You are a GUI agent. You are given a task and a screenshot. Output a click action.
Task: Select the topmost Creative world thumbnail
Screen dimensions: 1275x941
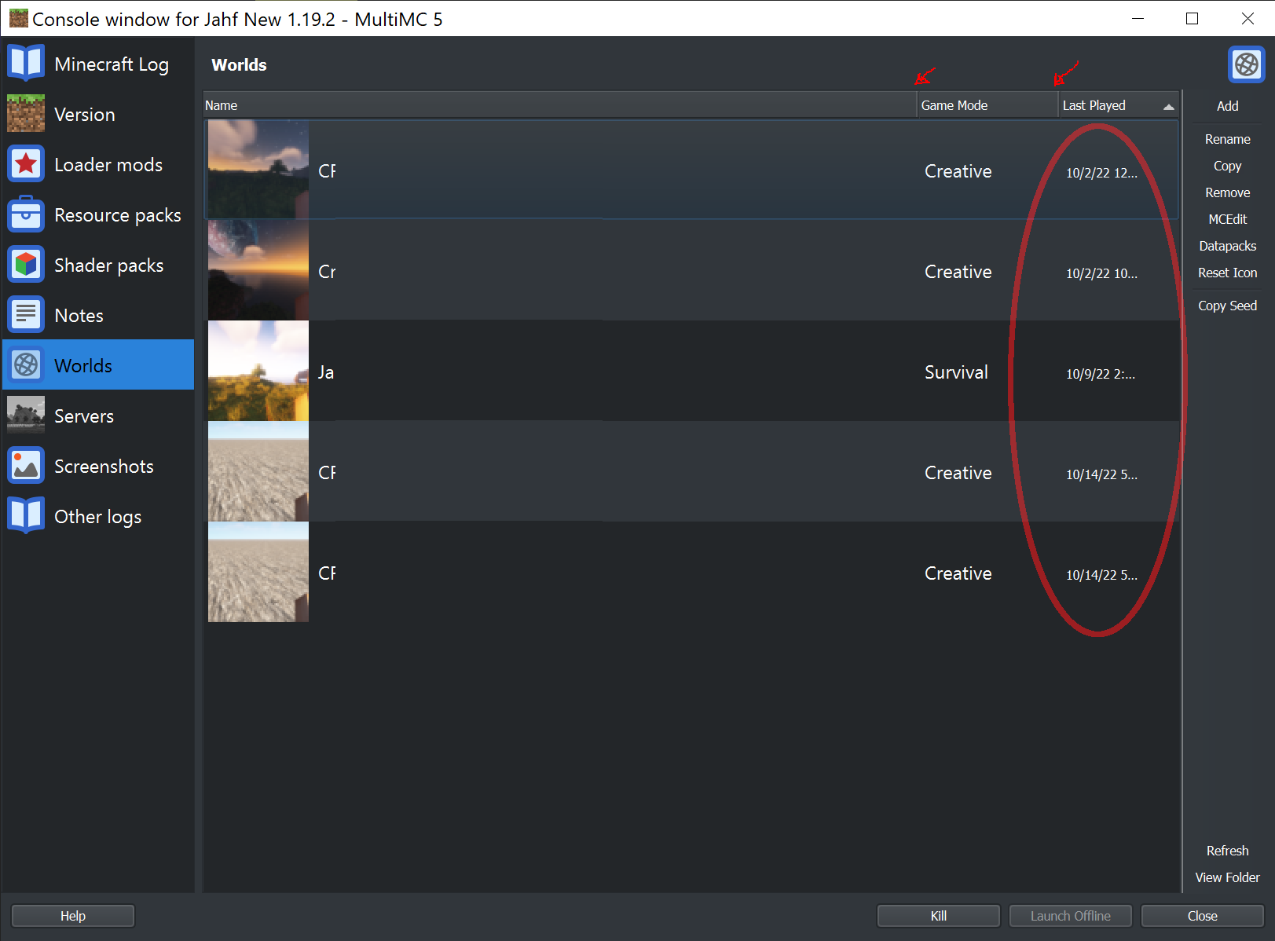click(x=258, y=168)
